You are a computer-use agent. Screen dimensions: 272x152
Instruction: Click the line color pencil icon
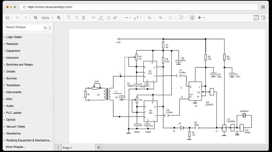pos(101,18)
